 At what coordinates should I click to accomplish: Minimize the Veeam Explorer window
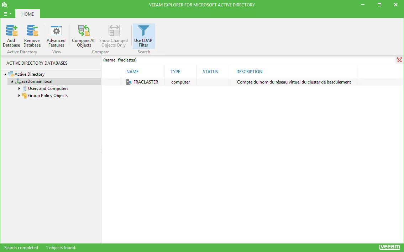click(x=363, y=5)
